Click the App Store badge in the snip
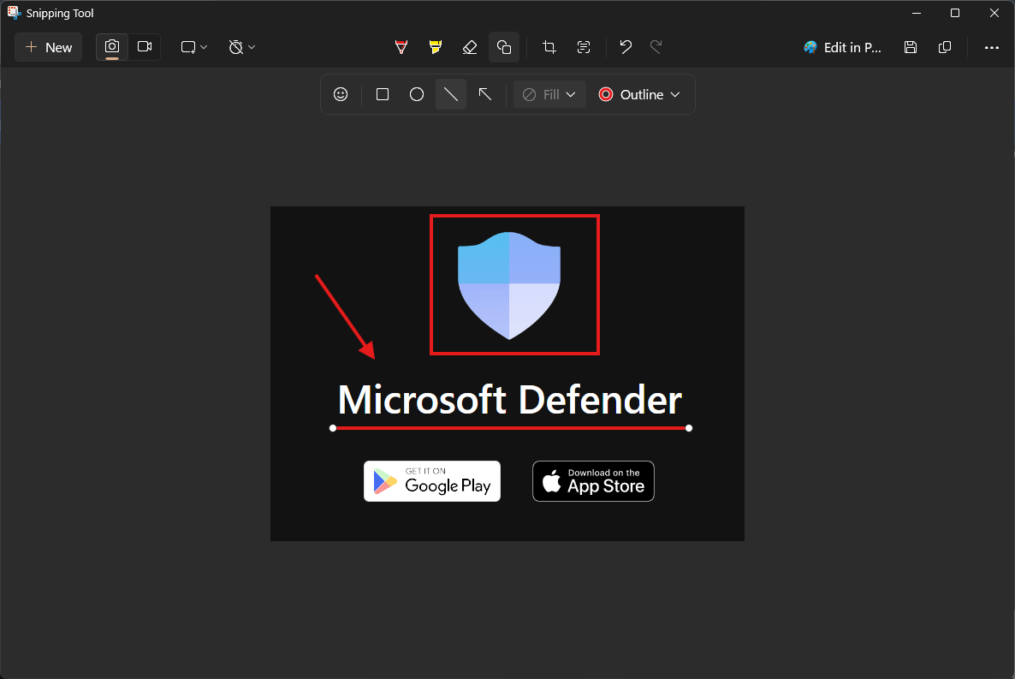The width and height of the screenshot is (1015, 679). coord(593,481)
